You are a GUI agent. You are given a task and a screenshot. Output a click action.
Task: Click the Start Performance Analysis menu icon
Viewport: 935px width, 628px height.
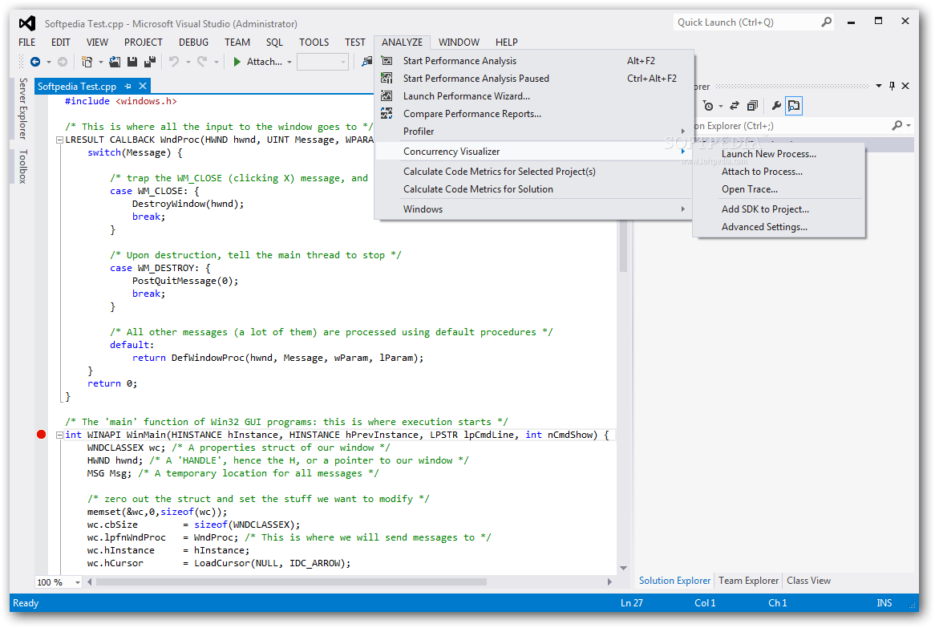pos(387,61)
